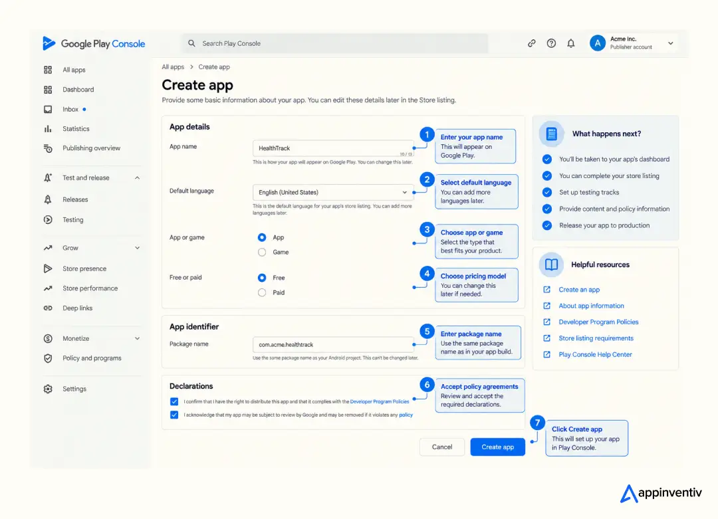The height and width of the screenshot is (519, 718).
Task: Click the Store presence play icon
Action: (x=48, y=268)
